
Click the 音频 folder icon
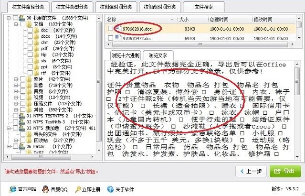(29, 91)
